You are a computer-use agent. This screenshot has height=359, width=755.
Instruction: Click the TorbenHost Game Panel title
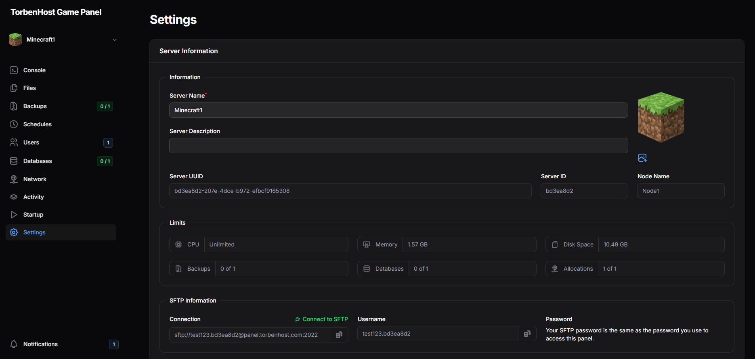pyautogui.click(x=56, y=12)
